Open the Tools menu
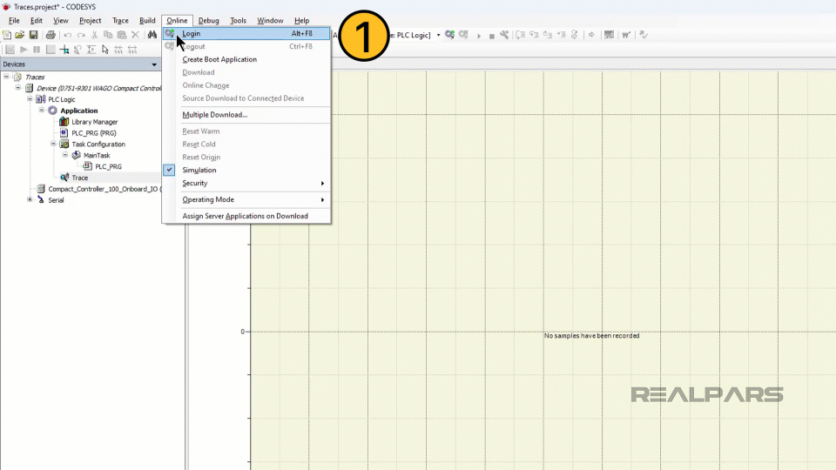Viewport: 836px width, 470px height. click(x=238, y=20)
